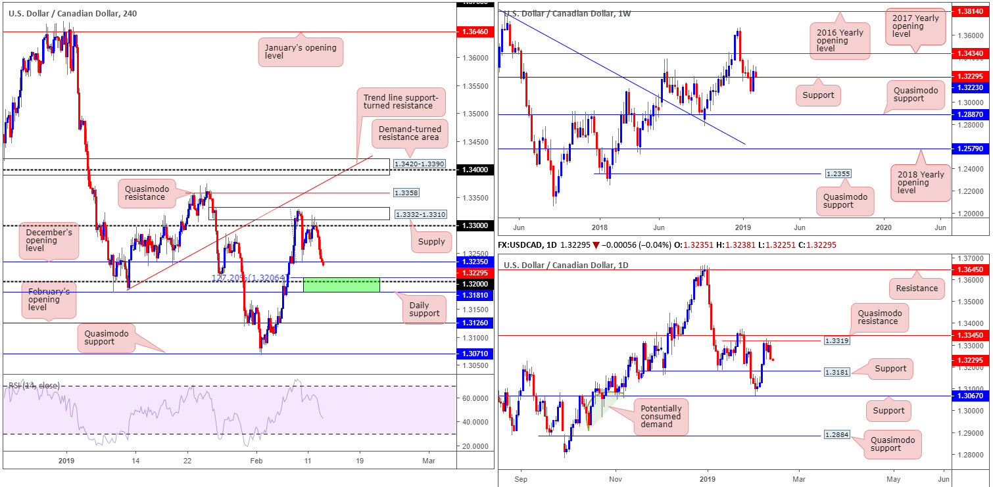Click the Quasimodo support callout near 1.2884
This screenshot has height=487, width=993.
point(891,444)
